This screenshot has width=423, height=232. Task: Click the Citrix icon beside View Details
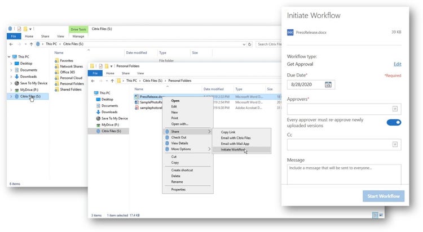coord(167,144)
